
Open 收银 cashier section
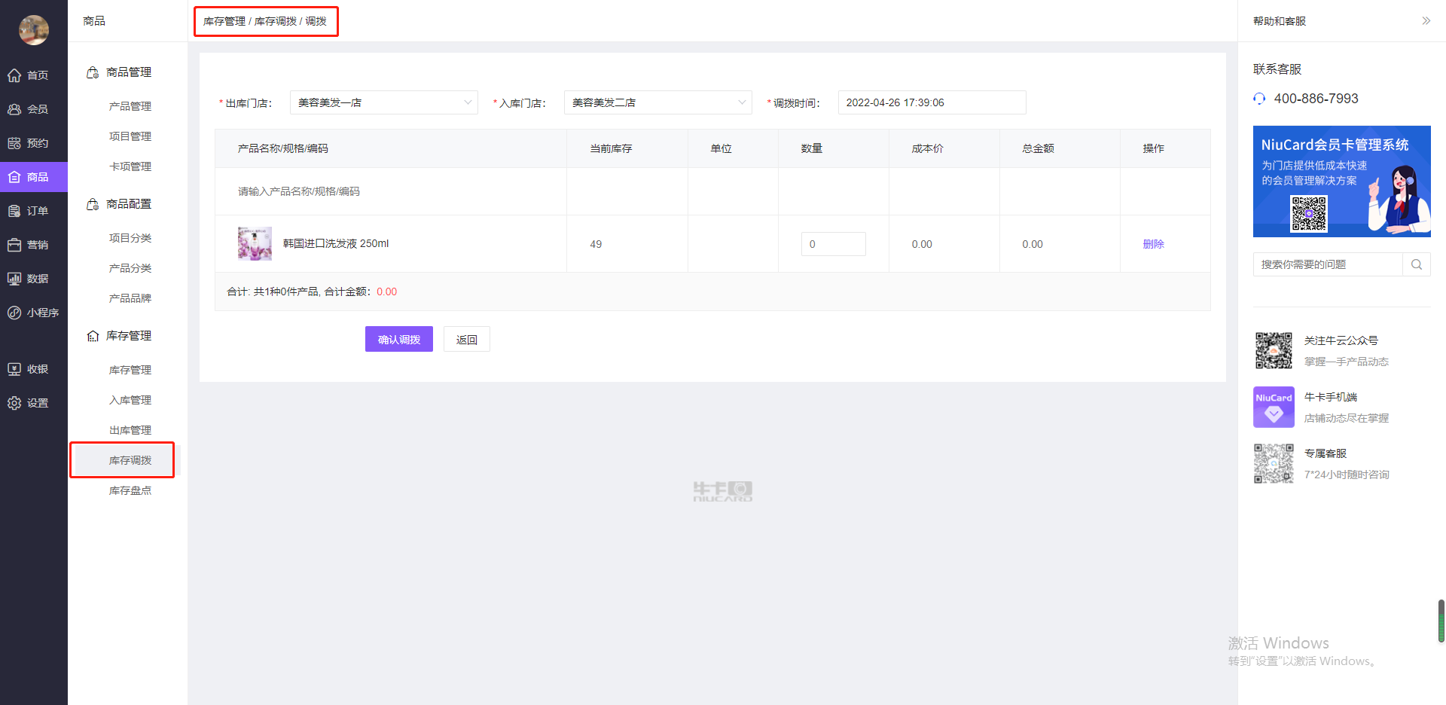[x=29, y=369]
